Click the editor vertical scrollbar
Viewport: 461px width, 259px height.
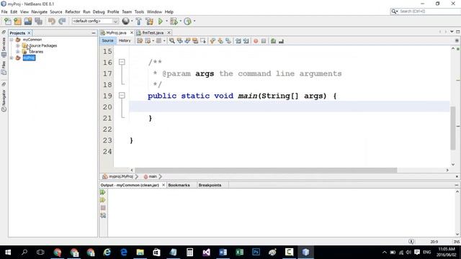click(453, 128)
